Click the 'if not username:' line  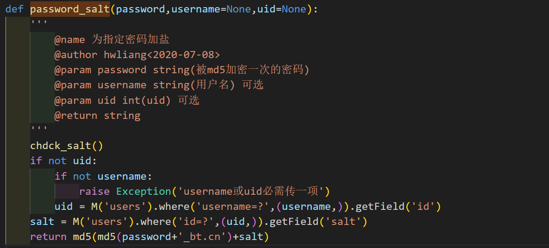coord(103,177)
